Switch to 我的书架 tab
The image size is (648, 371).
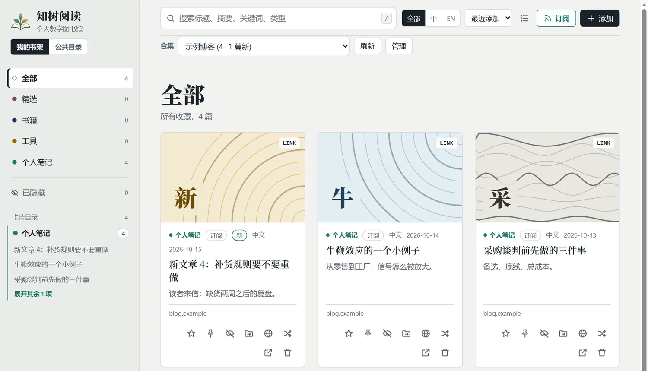pyautogui.click(x=30, y=47)
